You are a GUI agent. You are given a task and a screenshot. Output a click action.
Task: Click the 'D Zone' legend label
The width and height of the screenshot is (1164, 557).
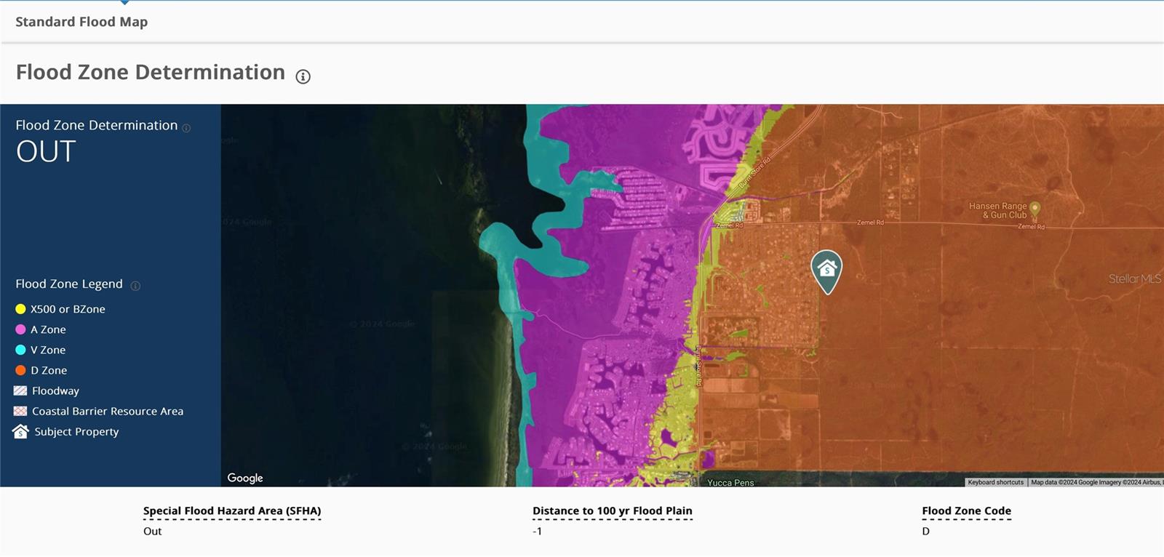pos(49,370)
